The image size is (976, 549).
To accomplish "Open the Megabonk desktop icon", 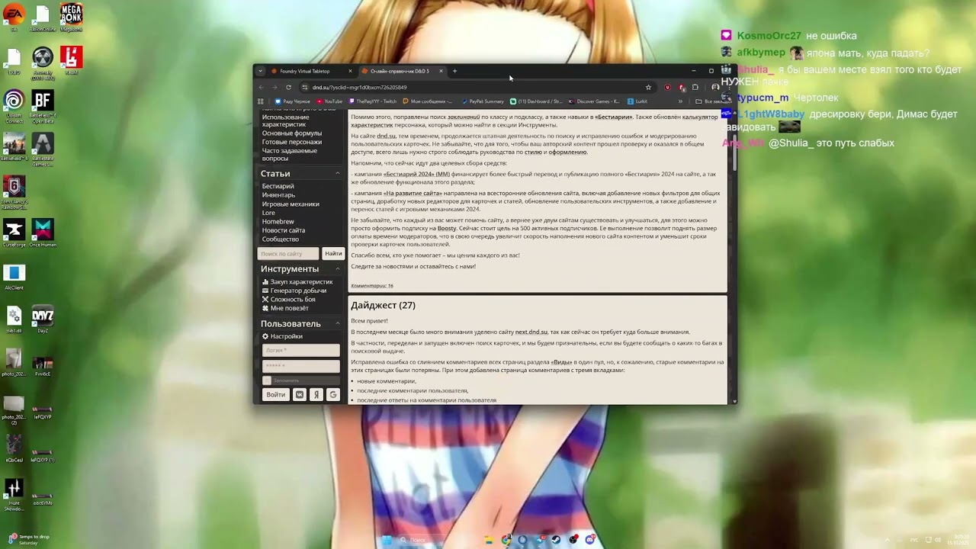I will click(71, 15).
